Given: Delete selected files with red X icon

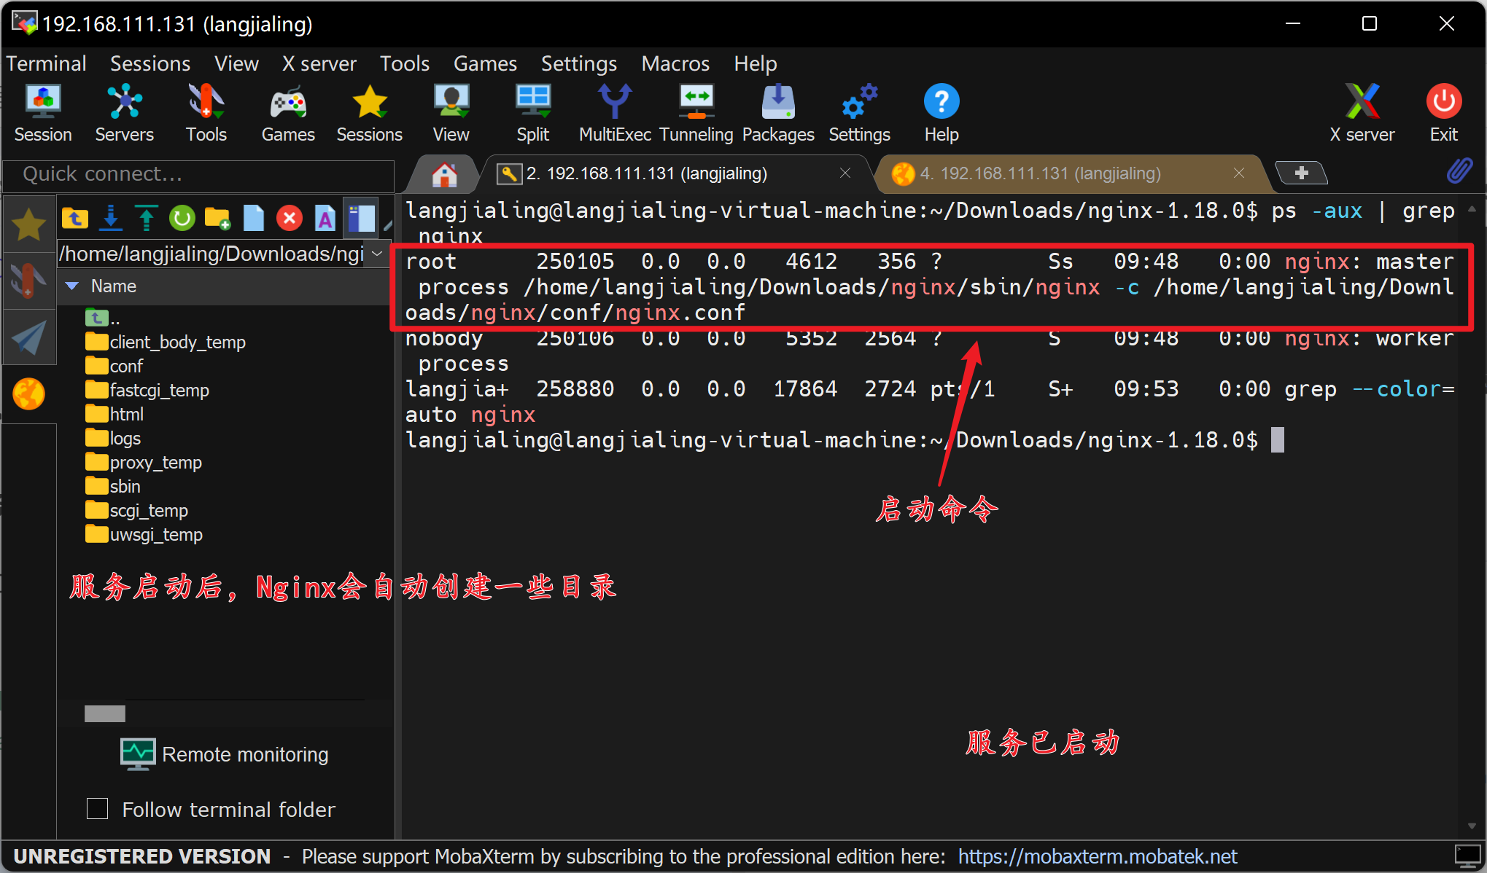Looking at the screenshot, I should point(290,218).
